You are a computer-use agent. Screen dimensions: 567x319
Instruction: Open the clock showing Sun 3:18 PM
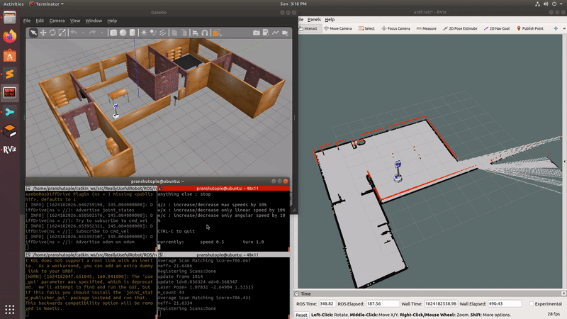point(293,4)
